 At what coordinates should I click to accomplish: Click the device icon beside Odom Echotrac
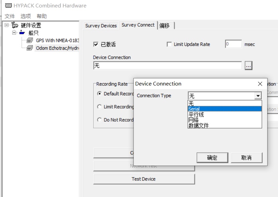click(30, 48)
